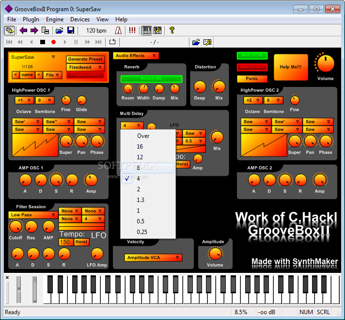The image size is (345, 320).
Task: Click the 120 bpm tempo display
Action: tap(96, 31)
